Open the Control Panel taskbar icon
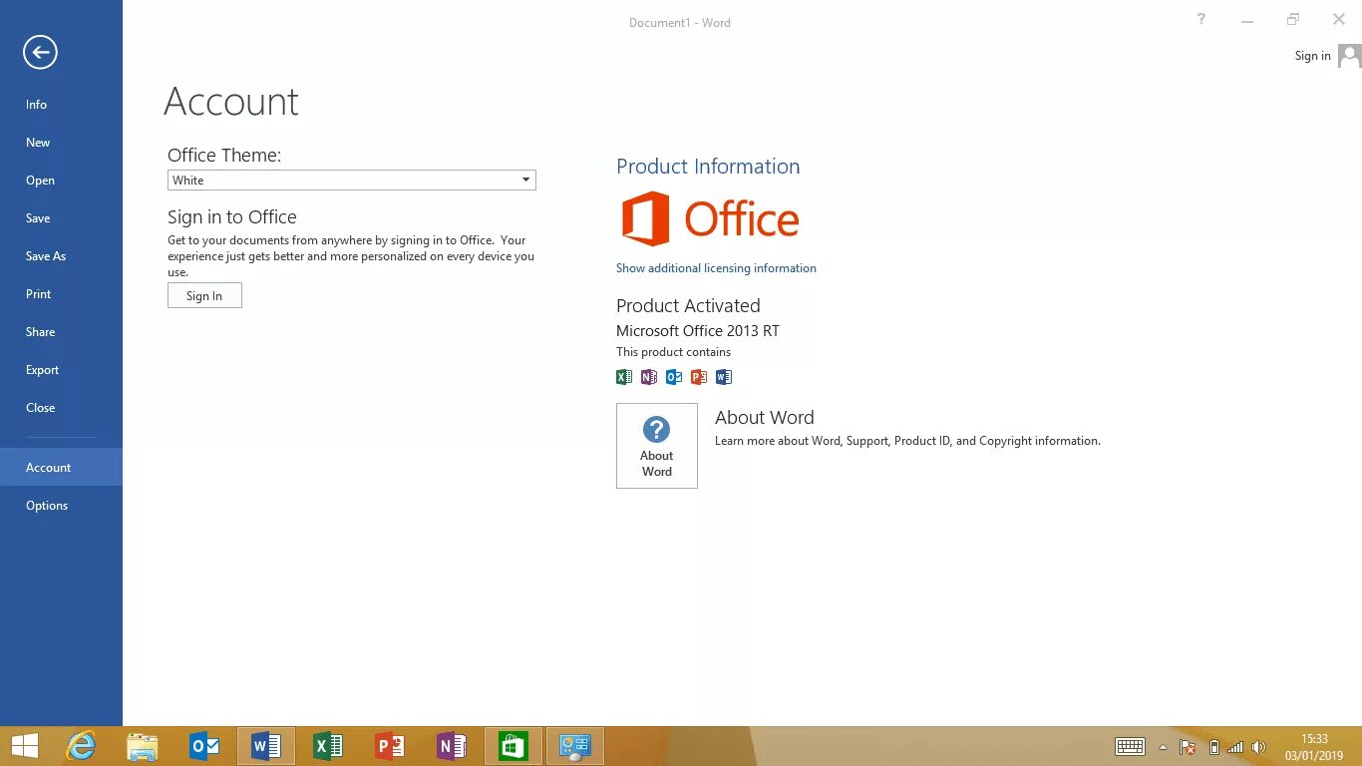 pos(575,746)
